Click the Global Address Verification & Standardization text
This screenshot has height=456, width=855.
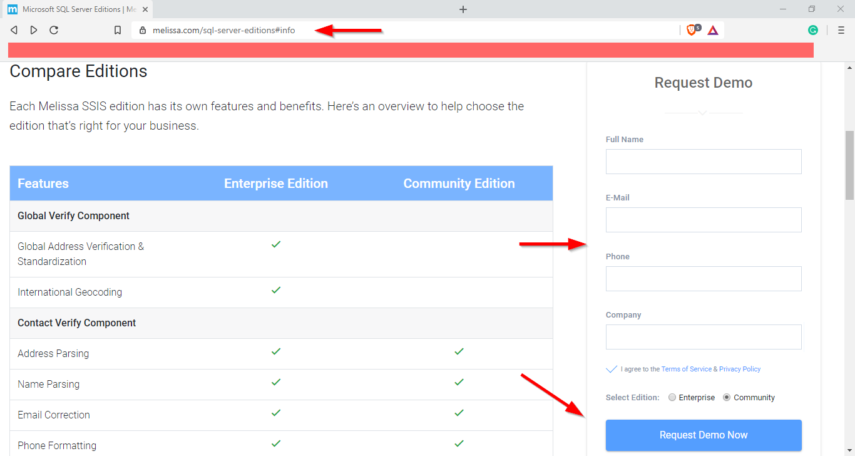click(81, 254)
